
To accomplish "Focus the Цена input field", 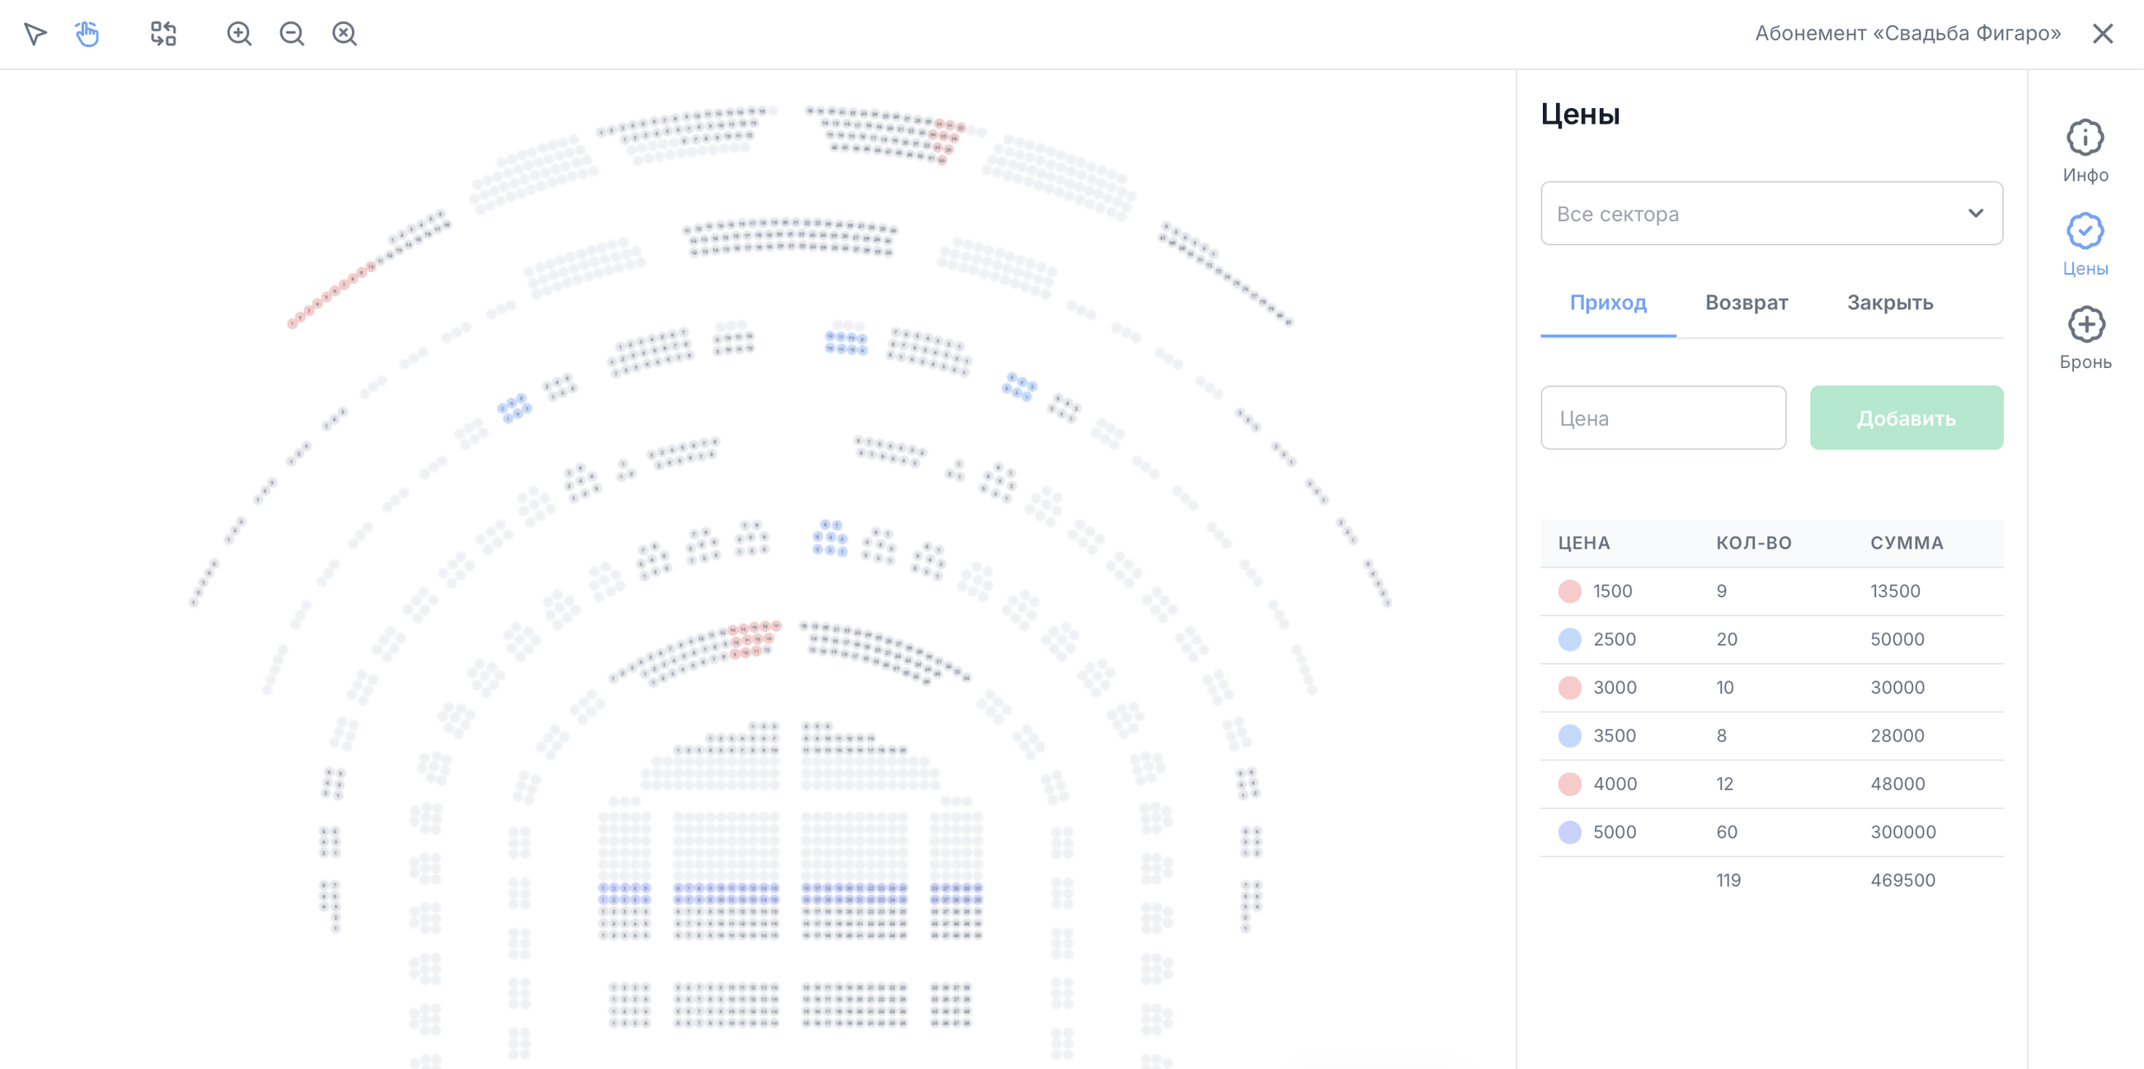I will [x=1663, y=417].
